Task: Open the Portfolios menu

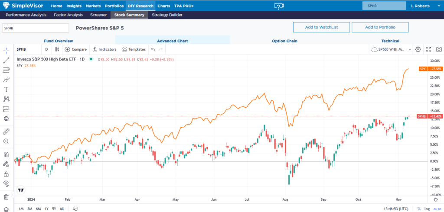Action: 114,6
